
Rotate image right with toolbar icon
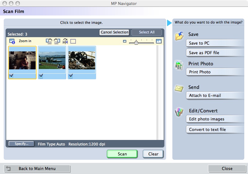point(57,41)
